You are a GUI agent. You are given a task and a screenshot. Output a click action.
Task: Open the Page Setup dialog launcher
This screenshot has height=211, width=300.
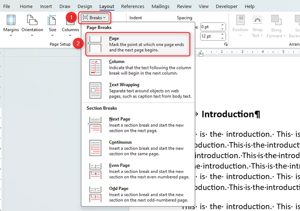[x=226, y=44]
